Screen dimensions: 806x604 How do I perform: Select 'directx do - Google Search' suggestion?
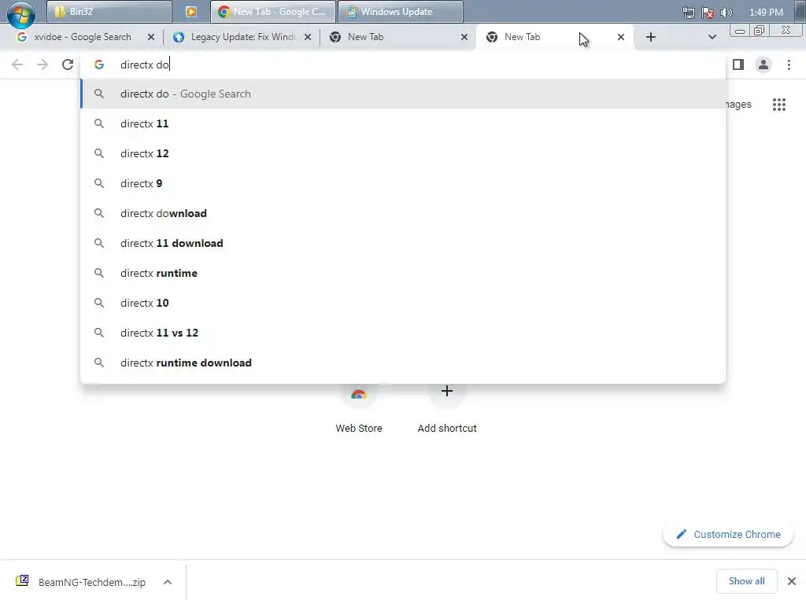pyautogui.click(x=403, y=94)
